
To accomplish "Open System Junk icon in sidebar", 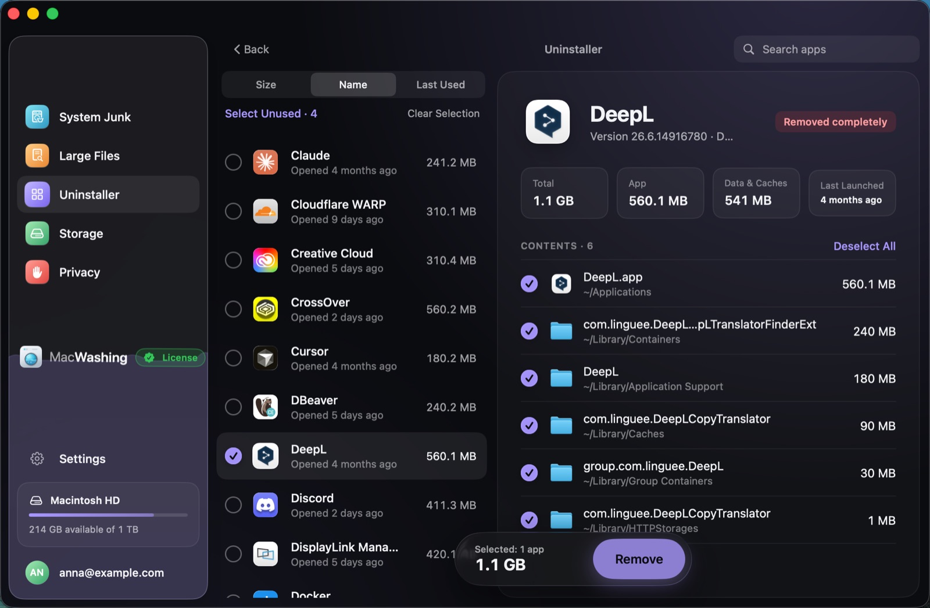I will [x=37, y=117].
